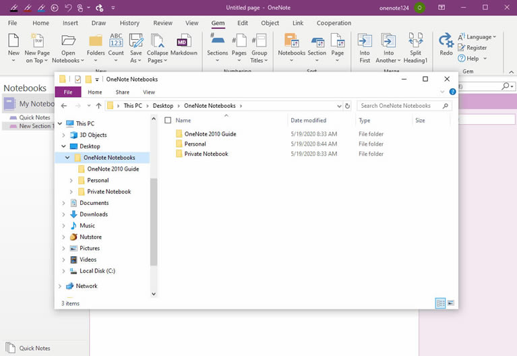Click the Explorer help question mark icon
This screenshot has height=356, width=517.
click(452, 92)
